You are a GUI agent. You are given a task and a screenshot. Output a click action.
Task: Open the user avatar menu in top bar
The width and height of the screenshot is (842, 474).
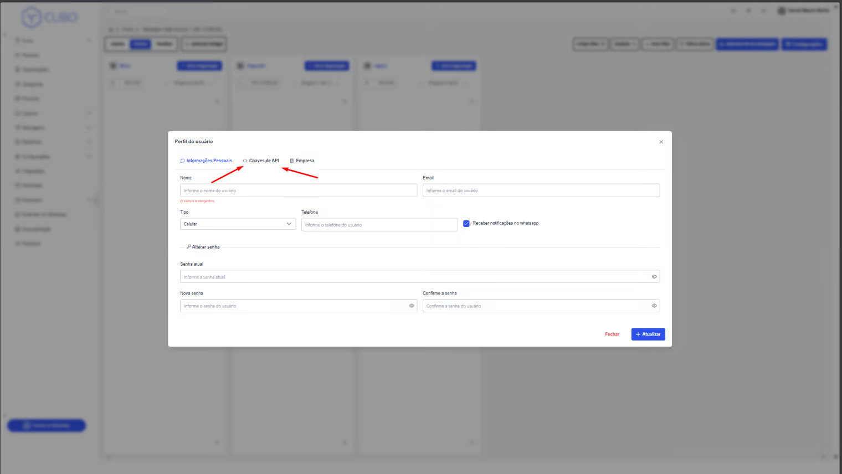pyautogui.click(x=781, y=11)
